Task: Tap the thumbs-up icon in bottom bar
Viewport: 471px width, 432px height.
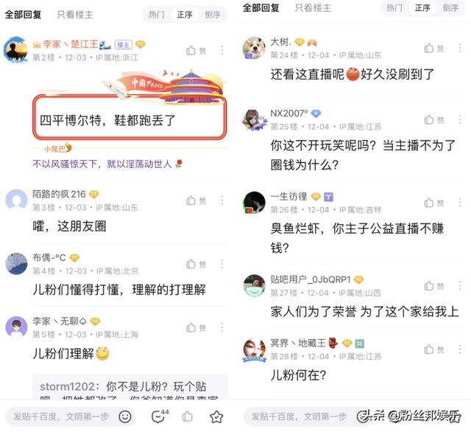Action: pos(187,417)
